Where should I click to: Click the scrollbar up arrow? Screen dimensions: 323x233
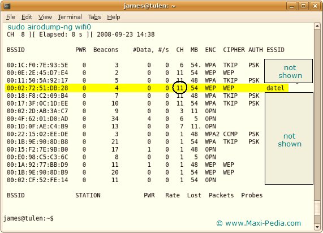point(317,26)
